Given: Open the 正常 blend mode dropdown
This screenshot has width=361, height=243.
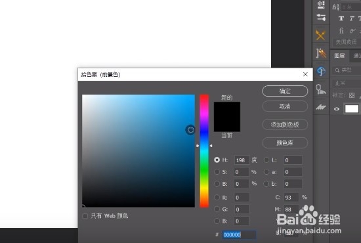Looking at the screenshot, I should click(347, 83).
